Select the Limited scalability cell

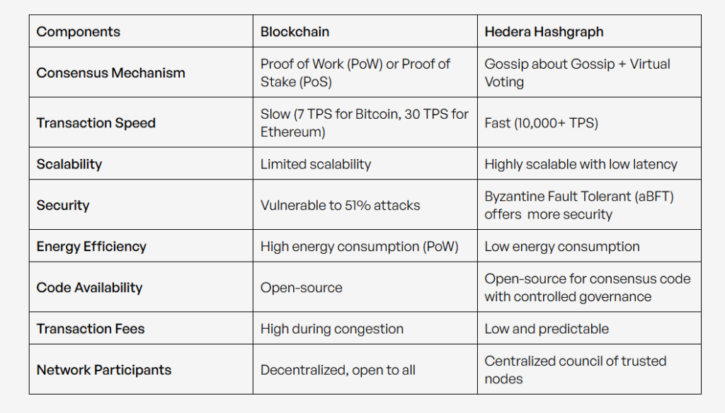point(315,164)
